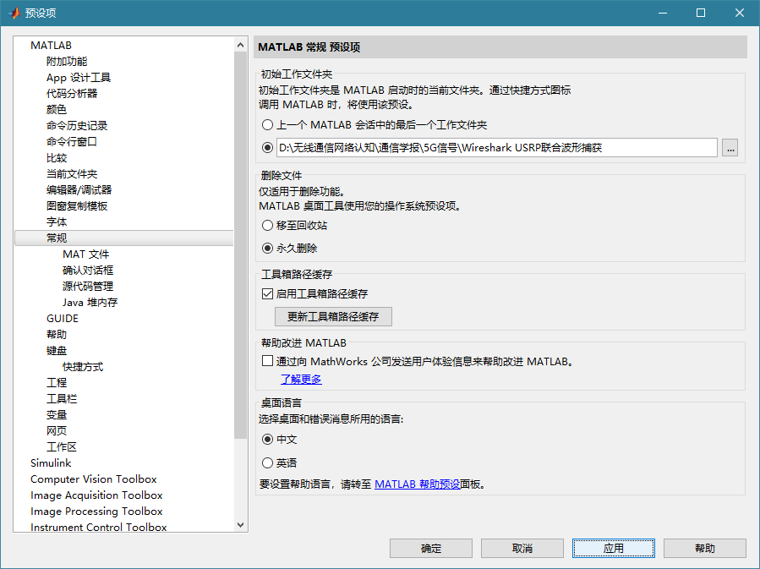Screen dimensions: 760x569
Task: Open the 了解更多 link
Action: [301, 379]
